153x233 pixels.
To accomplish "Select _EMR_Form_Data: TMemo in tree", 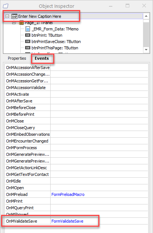I will pyautogui.click(x=55, y=29).
